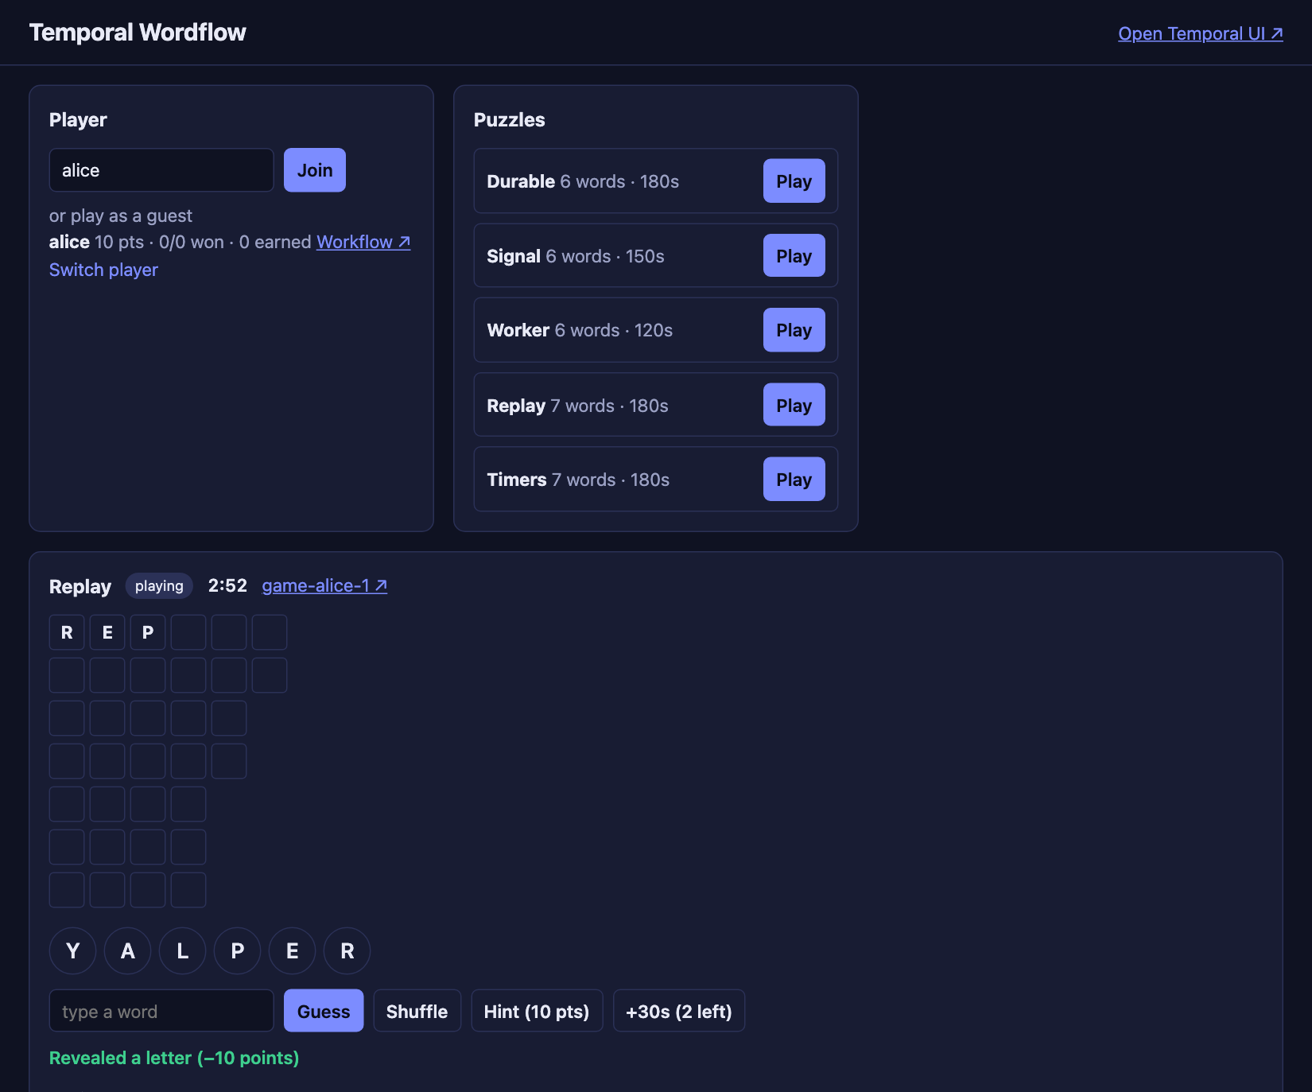This screenshot has height=1092, width=1312.
Task: Click the Puzzles heading
Action: coord(510,120)
